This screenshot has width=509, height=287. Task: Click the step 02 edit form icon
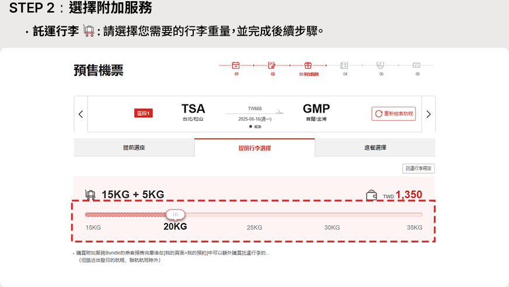[272, 65]
